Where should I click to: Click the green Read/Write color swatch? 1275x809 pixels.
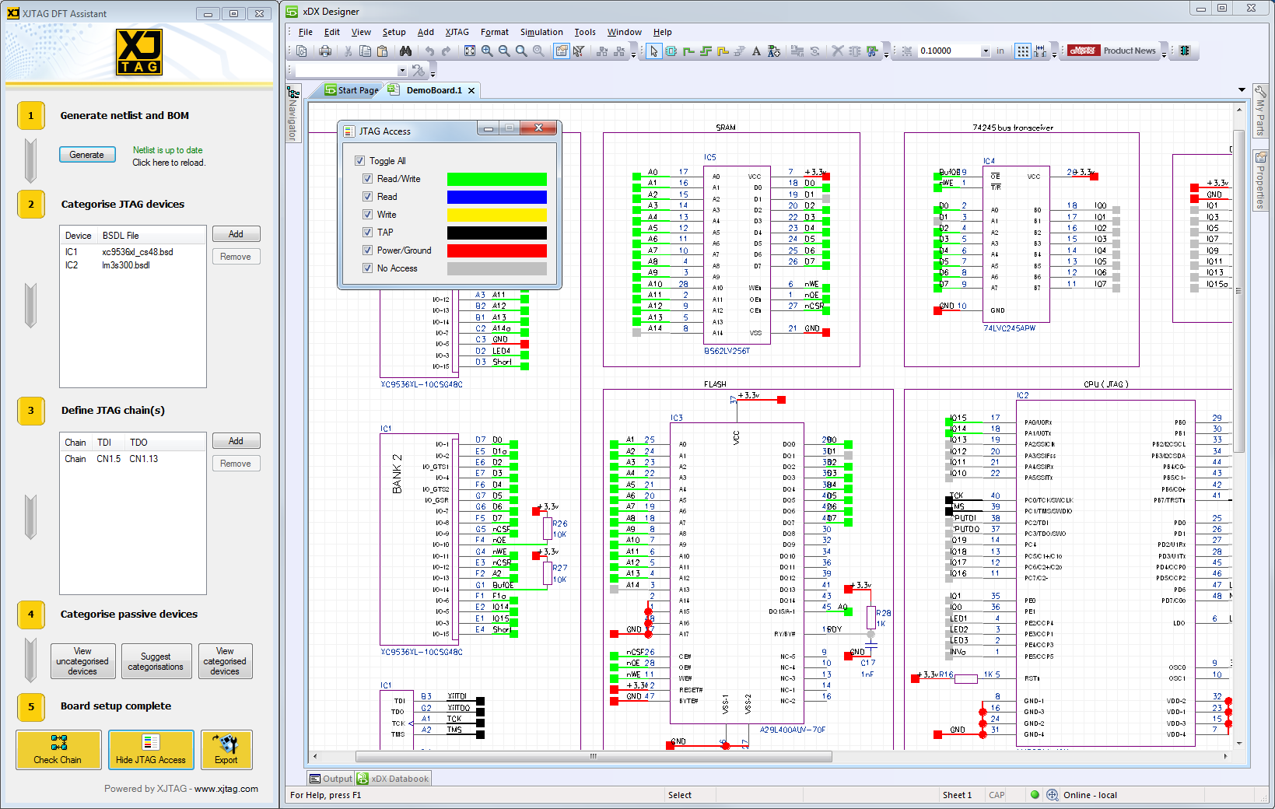(497, 180)
